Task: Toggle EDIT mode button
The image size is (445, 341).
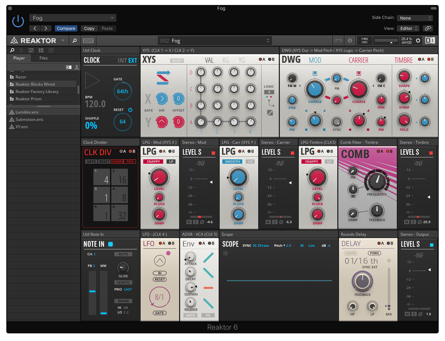Action: click(x=88, y=41)
